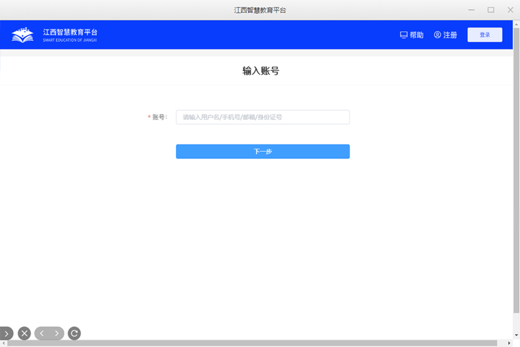Screen dimensions: 520x347
Task: Click the 输入账号 page heading
Action: 261,71
